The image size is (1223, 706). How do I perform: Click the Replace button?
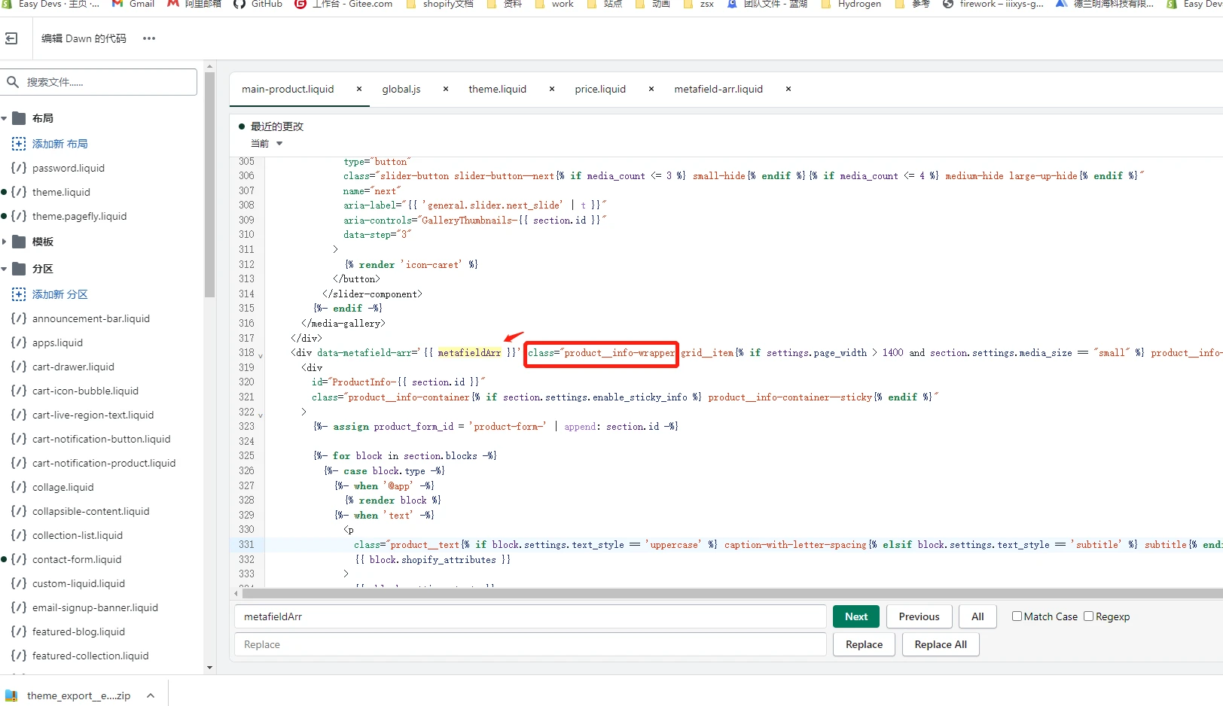pyautogui.click(x=864, y=644)
